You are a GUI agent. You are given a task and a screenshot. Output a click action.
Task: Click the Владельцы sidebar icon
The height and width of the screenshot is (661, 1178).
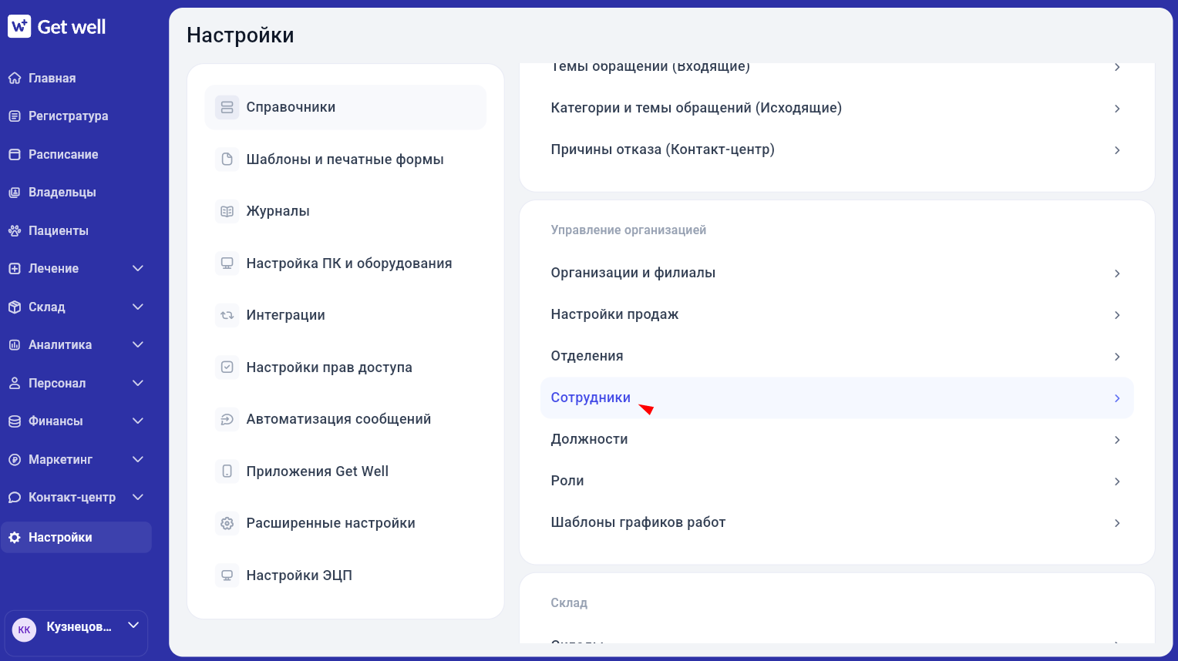pos(15,193)
